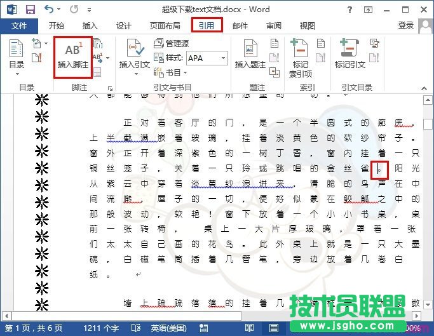This screenshot has width=434, height=336.
Task: Switch to the 审阅 (Review) tab
Action: (x=274, y=26)
